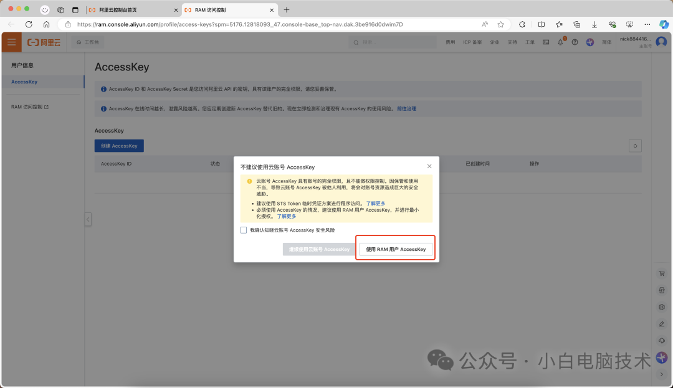Close the RAM 访问控制 tab
The image size is (673, 388).
(272, 10)
